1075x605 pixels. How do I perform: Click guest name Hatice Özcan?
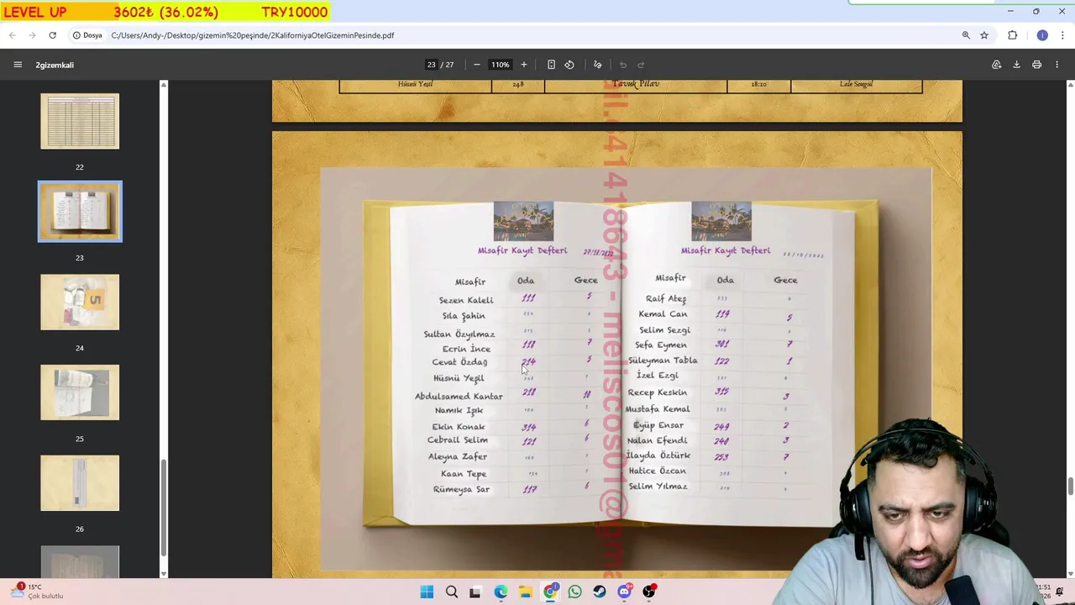[657, 471]
